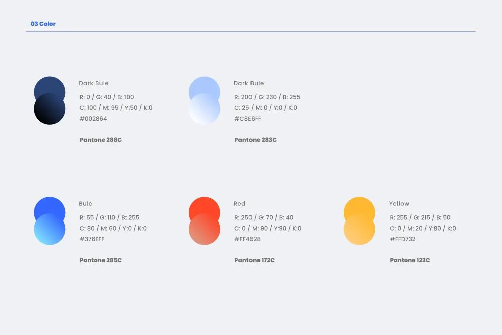This screenshot has width=502, height=335.
Task: Click the "Yellow" color name label
Action: pyautogui.click(x=399, y=204)
